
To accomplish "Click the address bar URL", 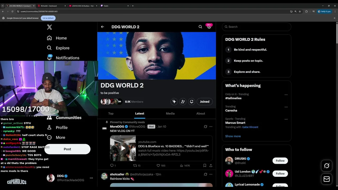I will tap(39, 11).
